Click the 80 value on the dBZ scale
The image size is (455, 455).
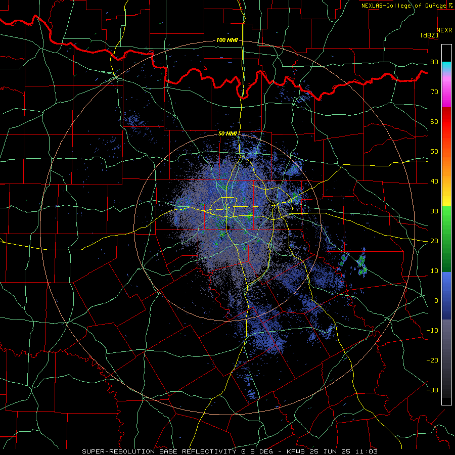coord(434,62)
